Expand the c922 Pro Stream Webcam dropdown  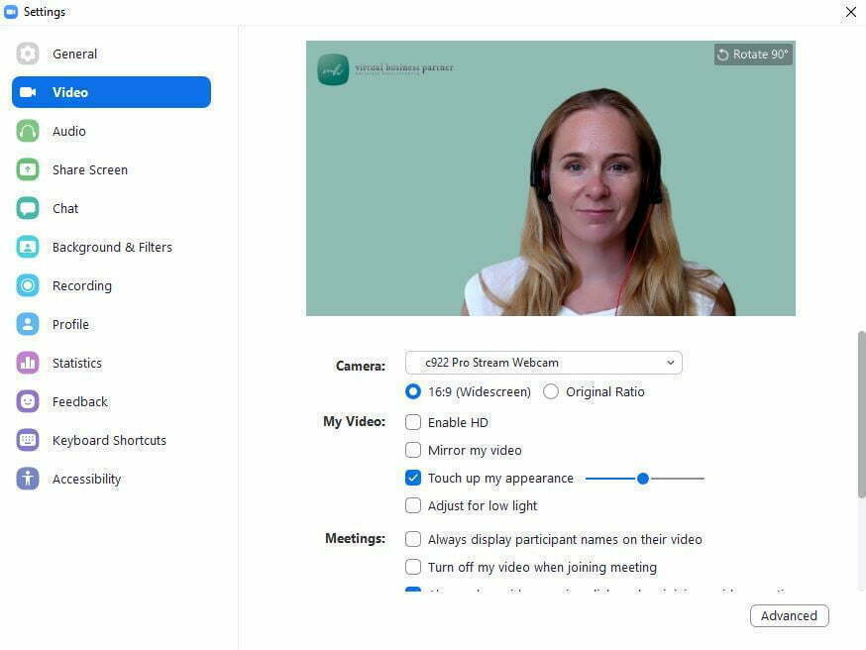(x=543, y=363)
